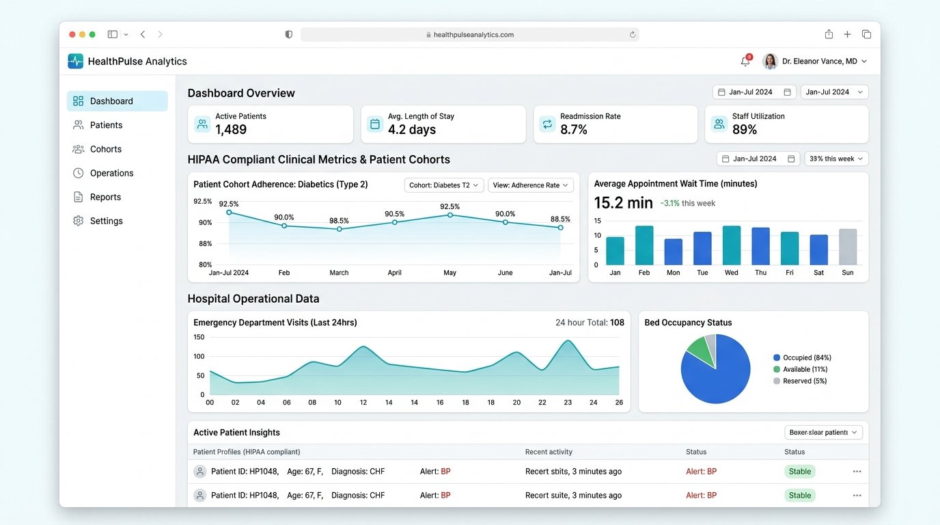Click the healthpulseanalytics.com address bar

(x=470, y=34)
